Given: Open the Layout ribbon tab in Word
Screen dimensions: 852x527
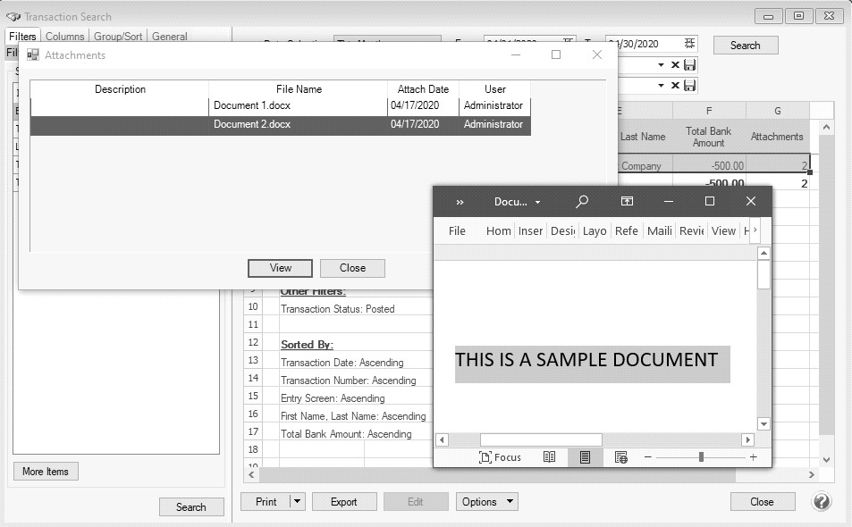Looking at the screenshot, I should coord(594,230).
